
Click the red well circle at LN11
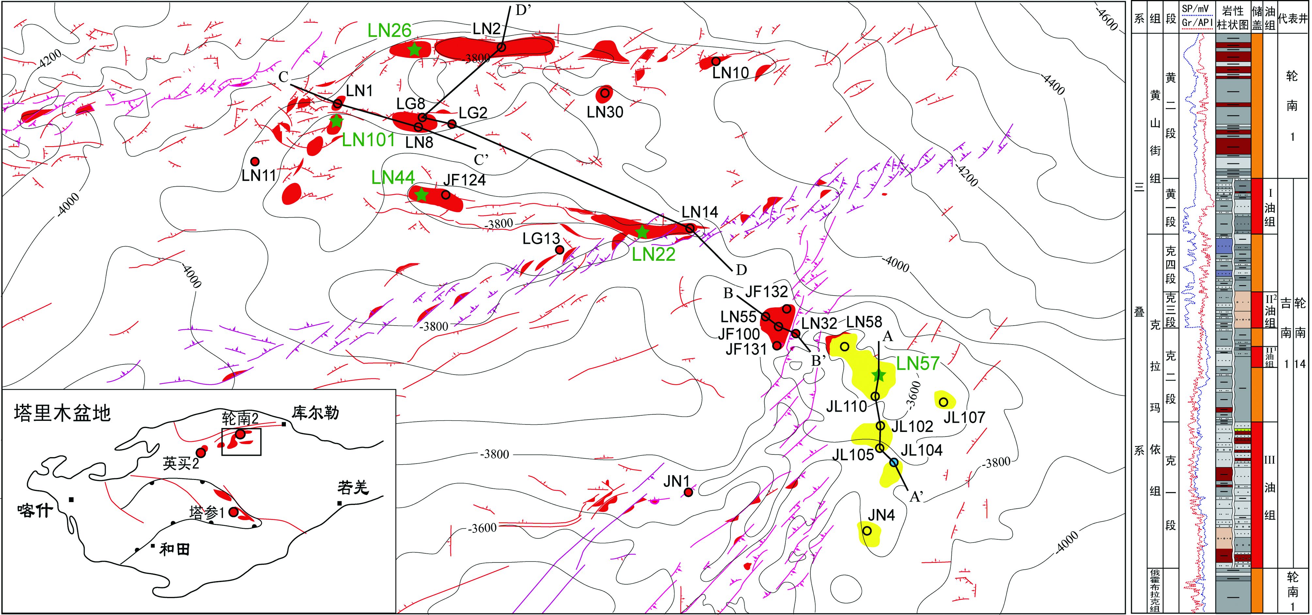(255, 161)
